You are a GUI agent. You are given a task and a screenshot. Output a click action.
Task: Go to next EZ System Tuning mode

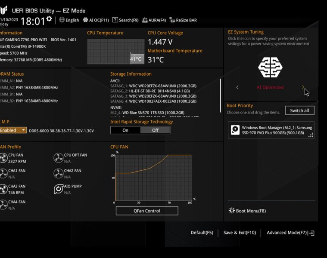coord(303,87)
